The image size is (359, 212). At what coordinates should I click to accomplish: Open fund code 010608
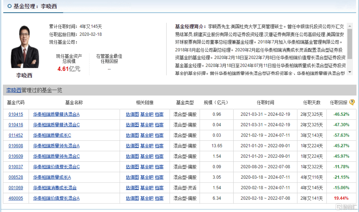click(x=16, y=146)
